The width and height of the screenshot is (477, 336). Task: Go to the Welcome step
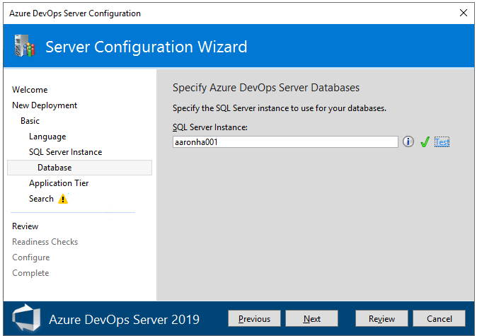tap(30, 90)
